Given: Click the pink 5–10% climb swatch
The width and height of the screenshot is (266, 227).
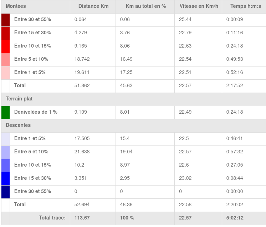Looking at the screenshot, I should tap(5, 59).
